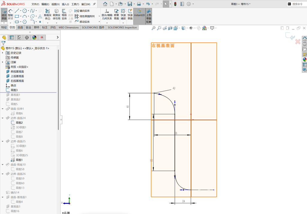The height and width of the screenshot is (214, 307).
Task: Select the Straight Slot tool
Action: point(17,22)
